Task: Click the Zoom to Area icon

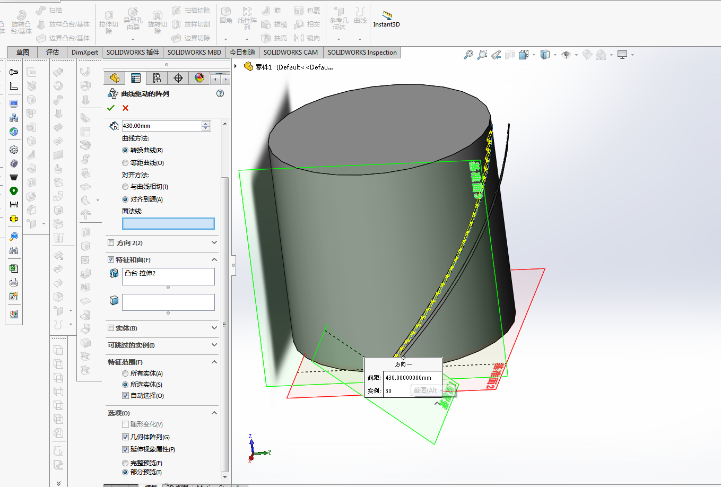Action: (x=482, y=55)
